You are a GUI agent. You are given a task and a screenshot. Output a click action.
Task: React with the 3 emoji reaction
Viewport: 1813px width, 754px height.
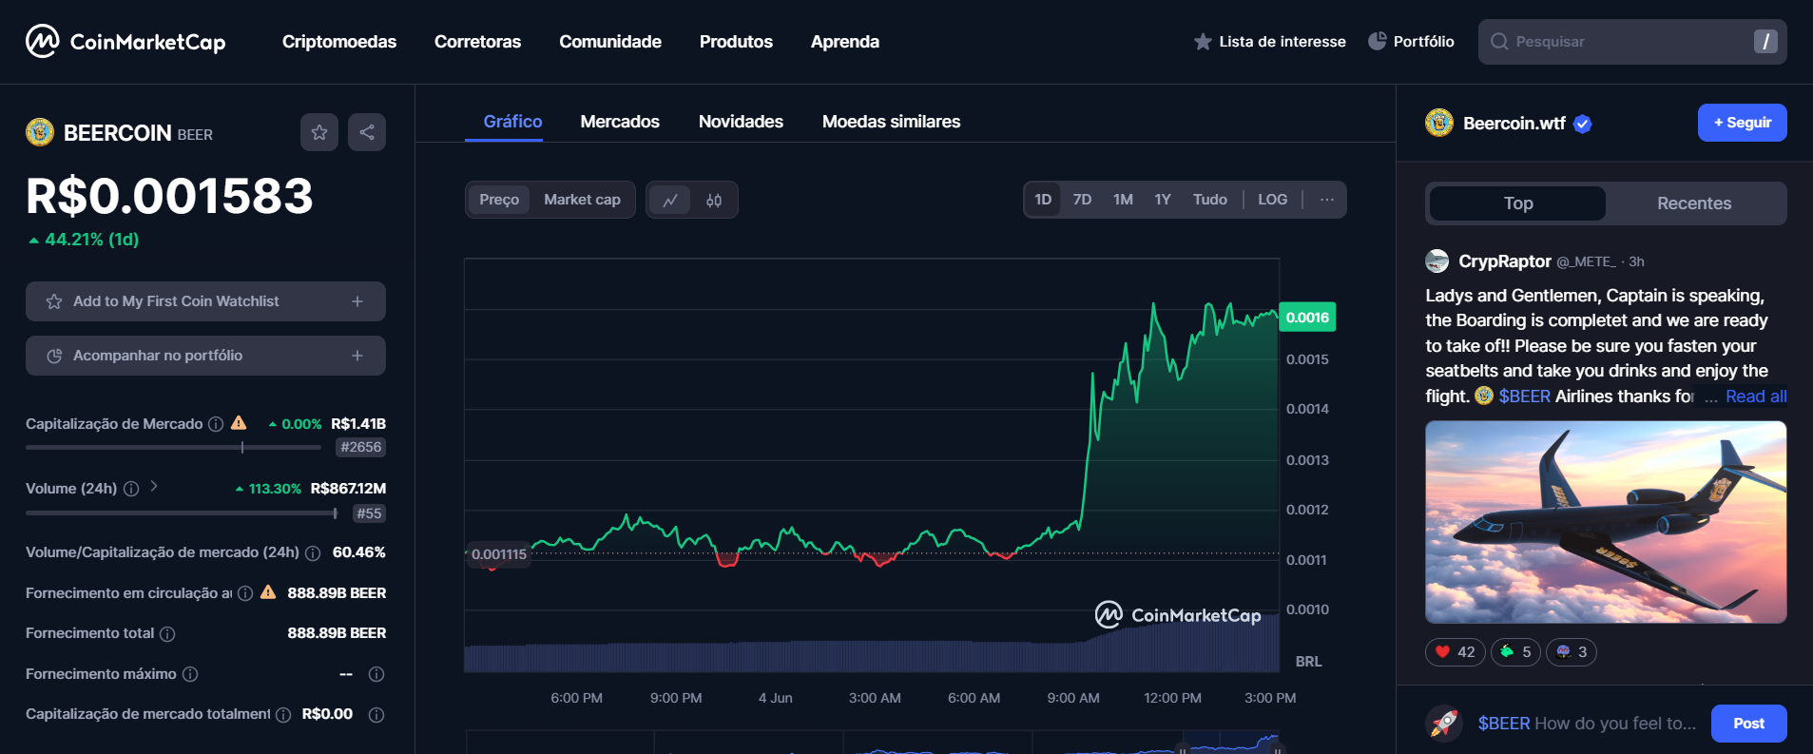click(1572, 652)
